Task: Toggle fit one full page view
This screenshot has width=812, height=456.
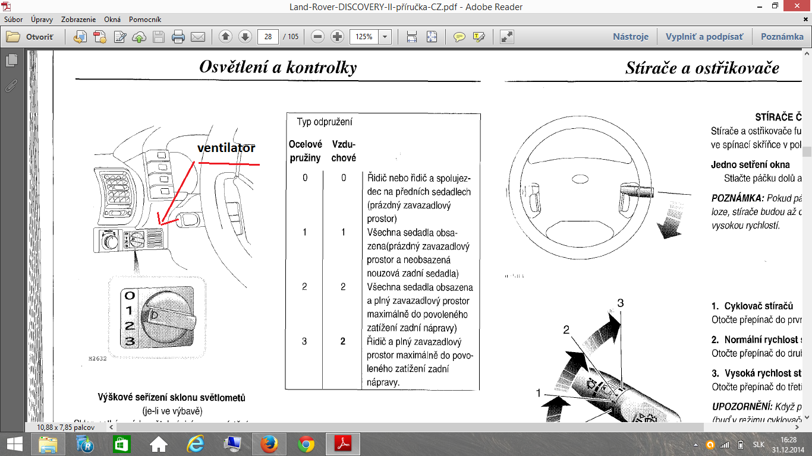Action: tap(432, 37)
